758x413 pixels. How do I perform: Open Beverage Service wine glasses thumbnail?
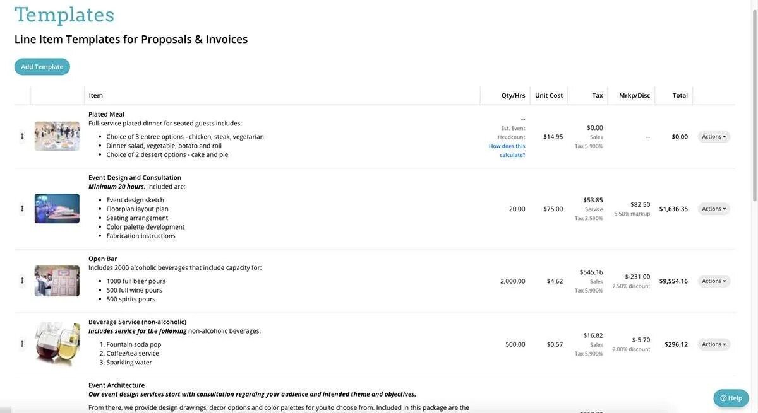(57, 344)
